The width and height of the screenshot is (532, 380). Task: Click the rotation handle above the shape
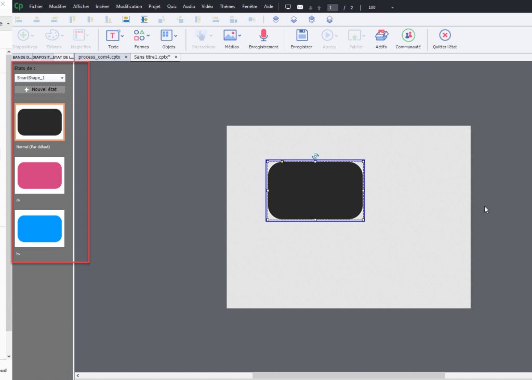pos(315,156)
